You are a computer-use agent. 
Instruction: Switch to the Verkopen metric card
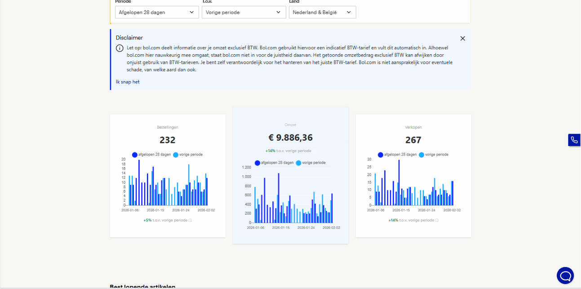[x=413, y=175]
